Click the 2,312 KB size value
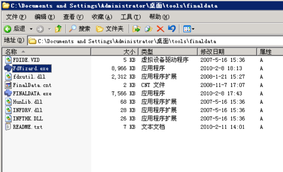The width and height of the screenshot is (283, 172). (x=124, y=77)
